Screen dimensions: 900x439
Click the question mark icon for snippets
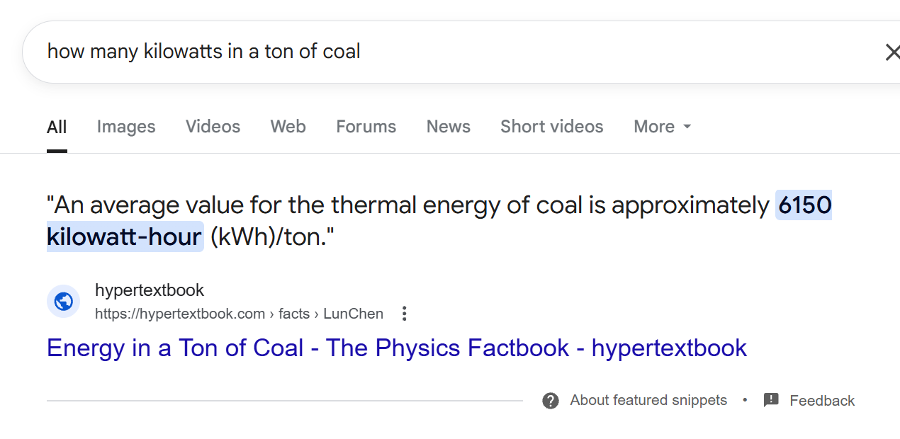551,401
